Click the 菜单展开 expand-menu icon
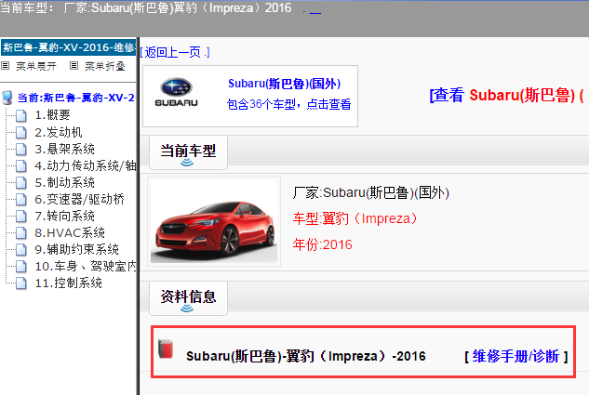589x395 pixels. point(6,66)
